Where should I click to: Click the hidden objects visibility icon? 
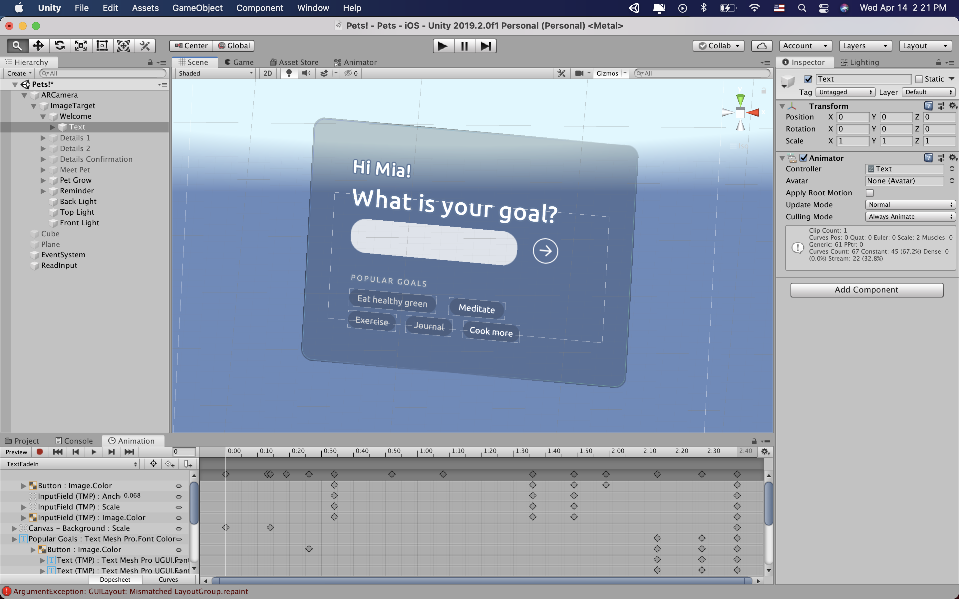click(351, 73)
